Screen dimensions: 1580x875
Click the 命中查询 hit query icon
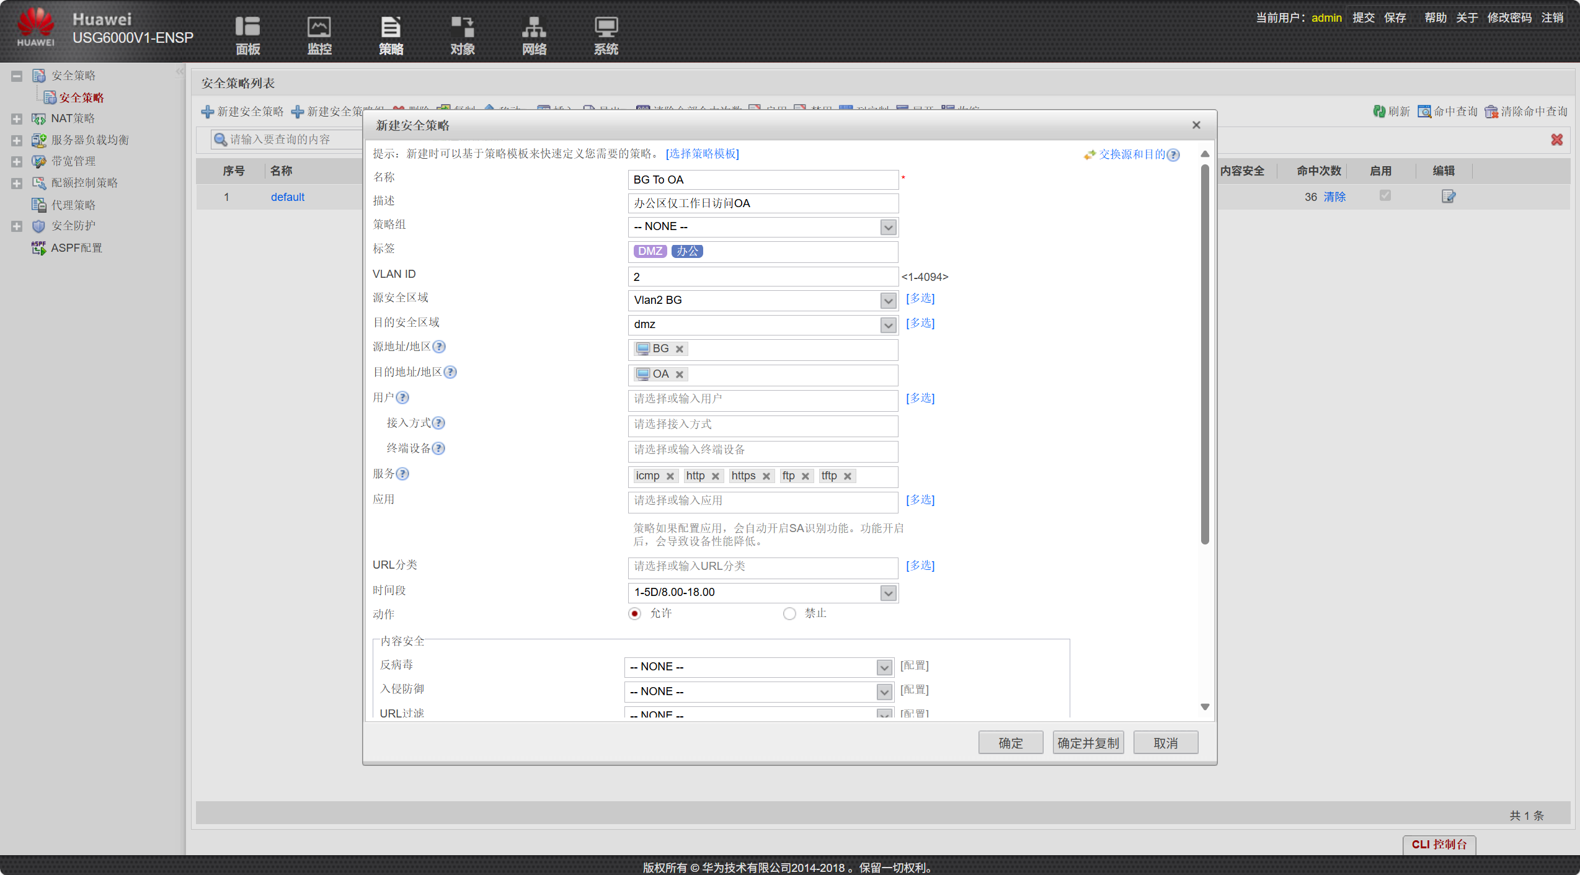click(x=1424, y=111)
